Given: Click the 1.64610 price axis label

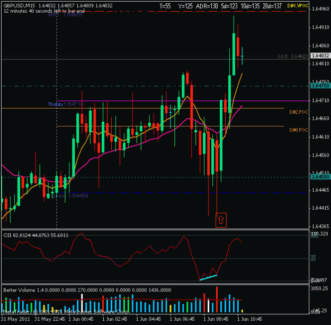Looking at the screenshot, I should (x=320, y=137).
